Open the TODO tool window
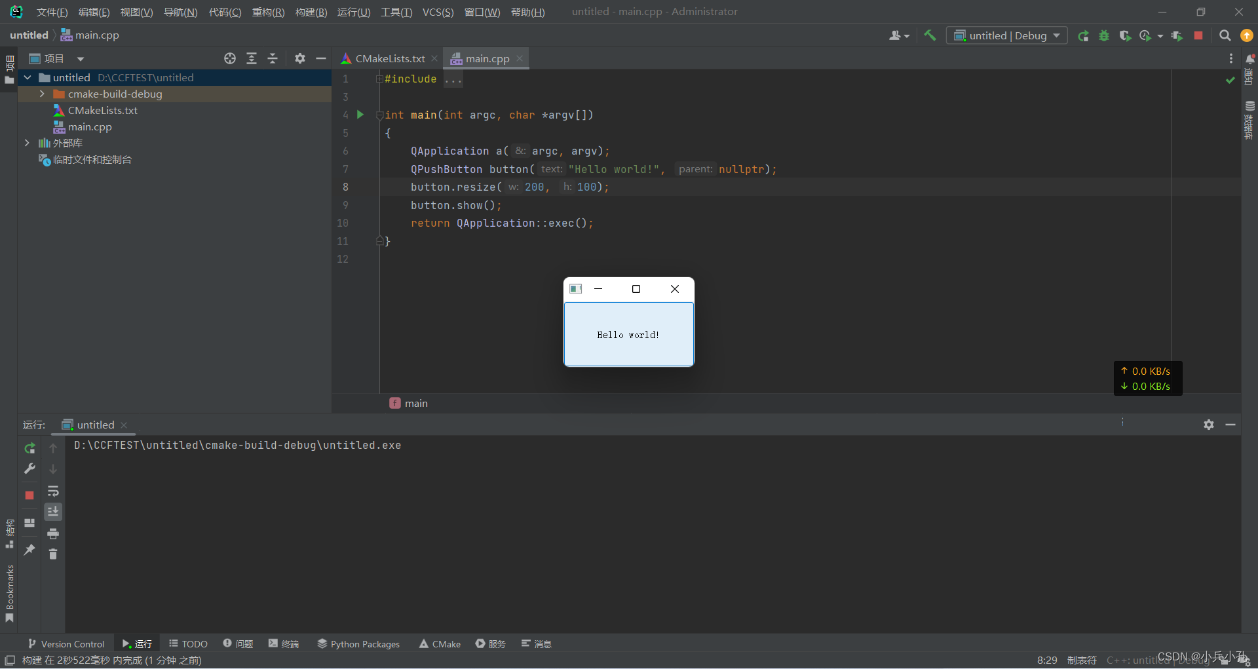This screenshot has width=1258, height=669. pos(188,644)
